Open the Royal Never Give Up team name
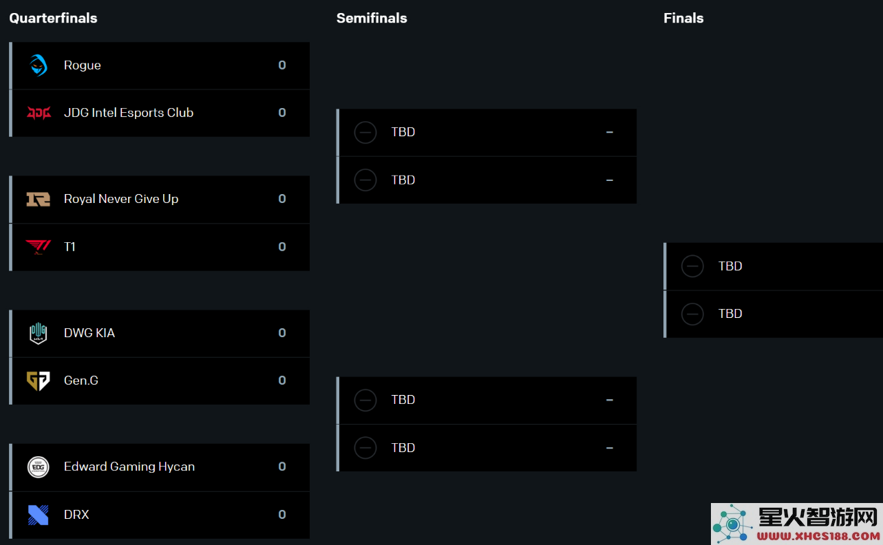883x545 pixels. pyautogui.click(x=121, y=199)
